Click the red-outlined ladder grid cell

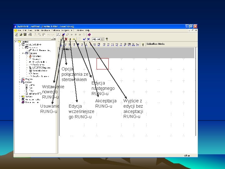point(102,64)
